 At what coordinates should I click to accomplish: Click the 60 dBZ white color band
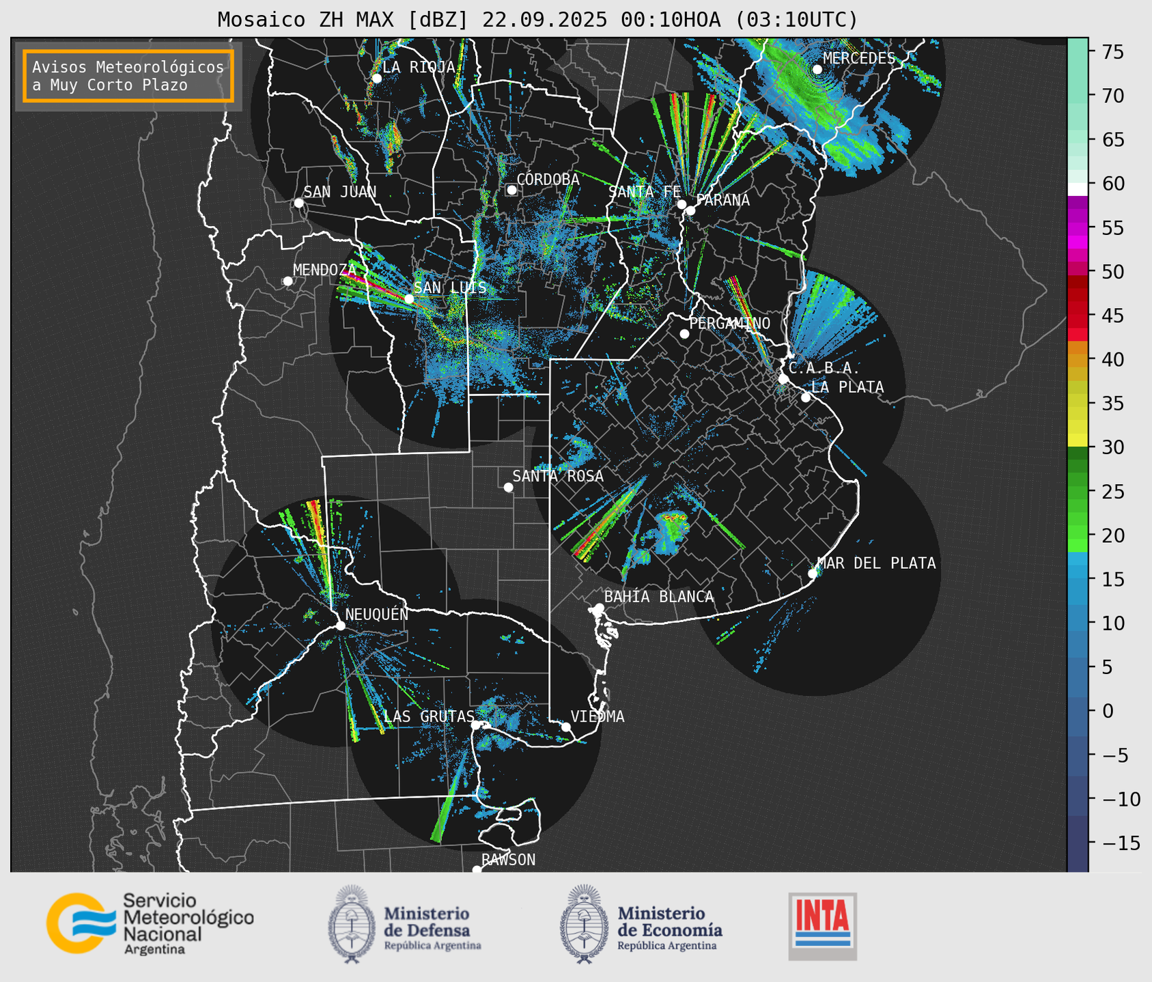[1077, 188]
